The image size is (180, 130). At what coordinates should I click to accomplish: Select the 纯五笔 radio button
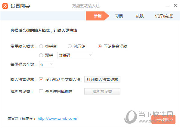pos(70,46)
